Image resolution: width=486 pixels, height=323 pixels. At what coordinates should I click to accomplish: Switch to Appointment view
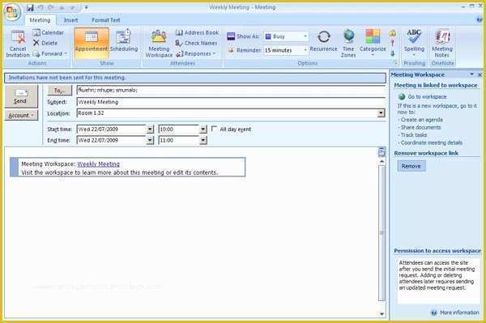[91, 43]
